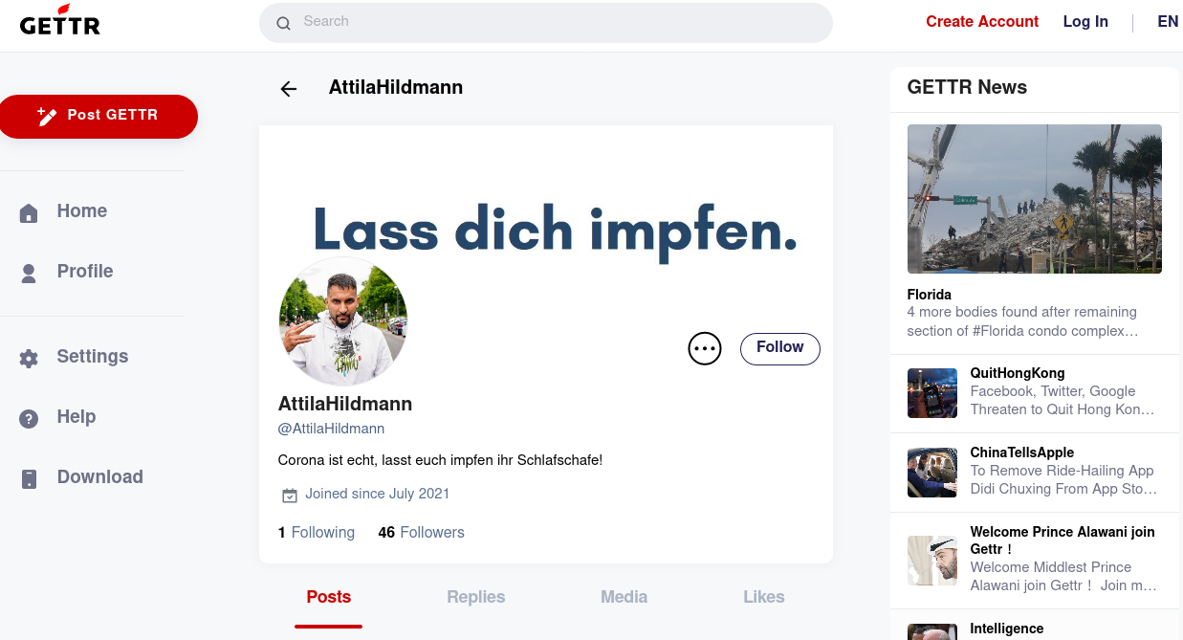Click the Help question mark icon
This screenshot has height=640, width=1183.
(29, 419)
